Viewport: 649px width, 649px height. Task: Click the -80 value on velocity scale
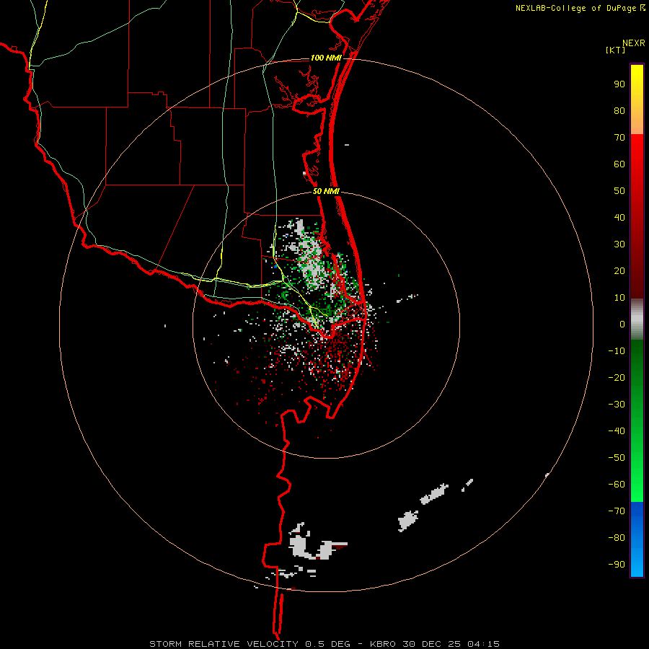(x=617, y=538)
